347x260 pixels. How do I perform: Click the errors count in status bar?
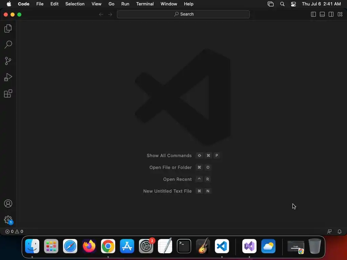[x=9, y=232]
